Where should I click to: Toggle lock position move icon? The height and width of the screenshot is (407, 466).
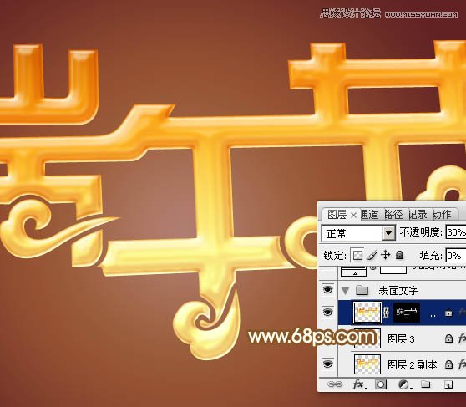[x=386, y=255]
